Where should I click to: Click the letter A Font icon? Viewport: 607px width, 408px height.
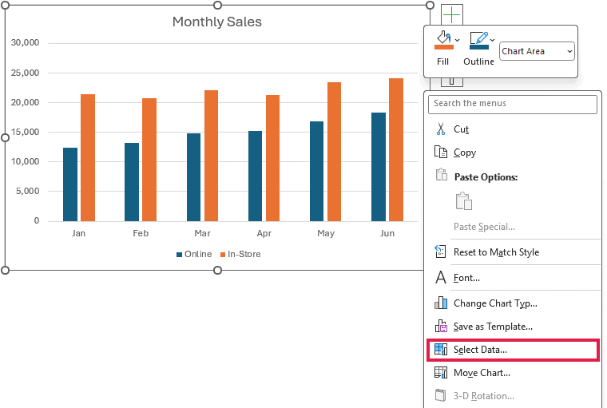pos(441,277)
